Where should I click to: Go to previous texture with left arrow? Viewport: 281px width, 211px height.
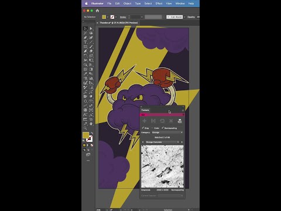point(143,142)
